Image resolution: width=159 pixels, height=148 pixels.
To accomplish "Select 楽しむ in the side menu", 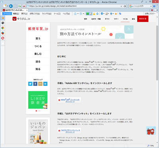I will [x=38, y=54].
